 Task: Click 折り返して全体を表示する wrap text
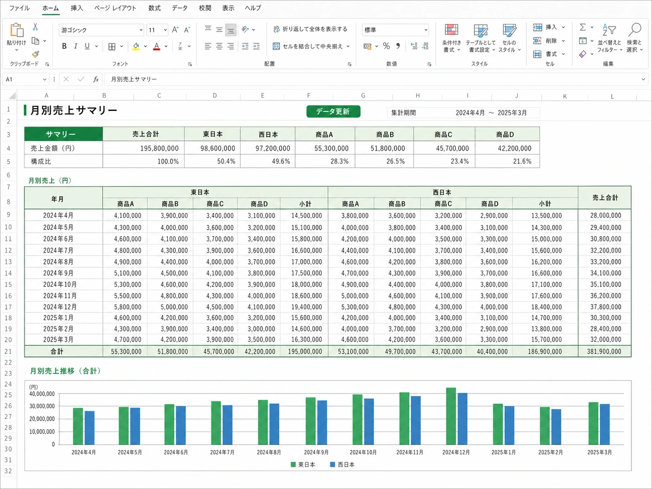tap(310, 29)
